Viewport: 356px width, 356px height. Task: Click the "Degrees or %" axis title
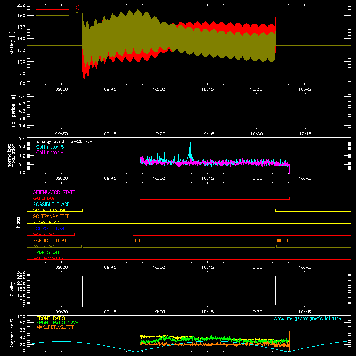point(12,334)
